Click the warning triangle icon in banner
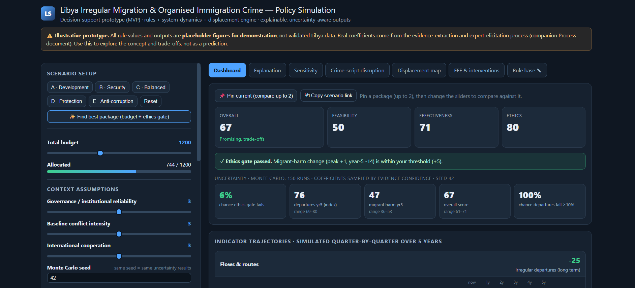This screenshot has width=635, height=288. [50, 36]
